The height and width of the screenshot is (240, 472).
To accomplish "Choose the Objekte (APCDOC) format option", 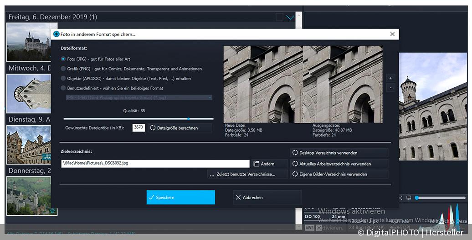I will pyautogui.click(x=63, y=78).
